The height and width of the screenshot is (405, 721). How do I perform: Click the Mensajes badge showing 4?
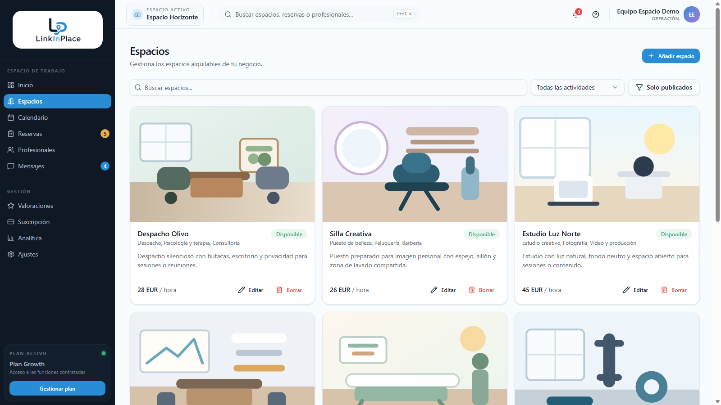(x=105, y=166)
